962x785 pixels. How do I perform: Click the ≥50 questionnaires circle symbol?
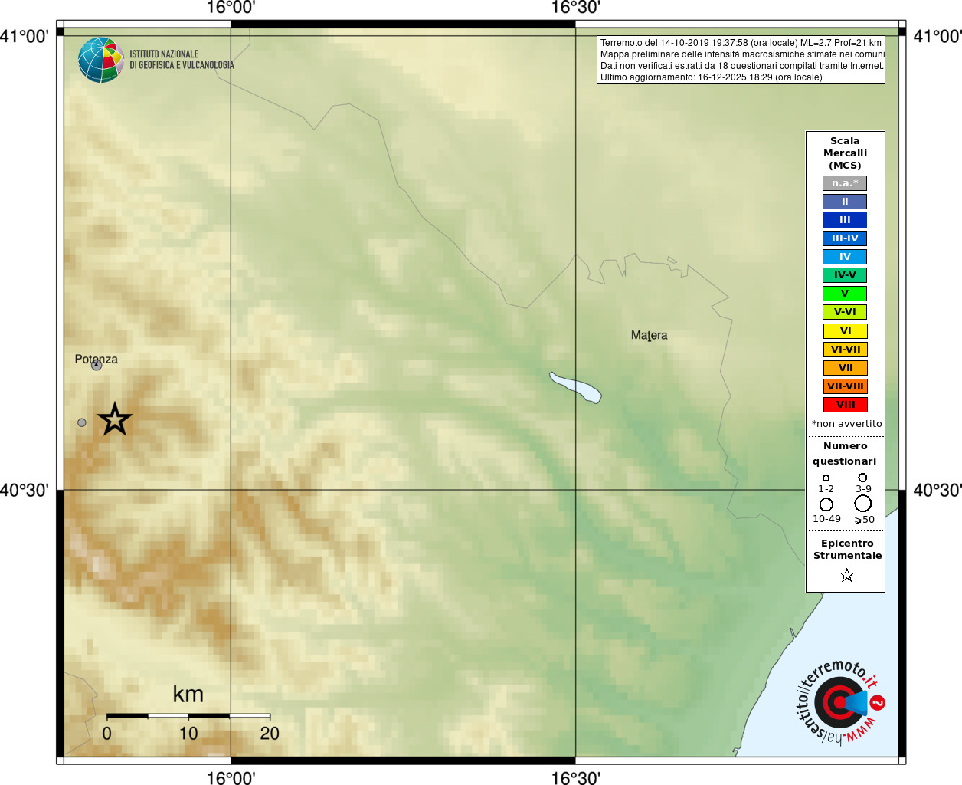[863, 504]
